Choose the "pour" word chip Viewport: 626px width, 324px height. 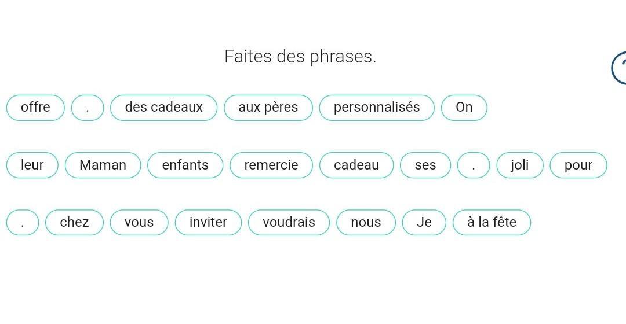578,165
